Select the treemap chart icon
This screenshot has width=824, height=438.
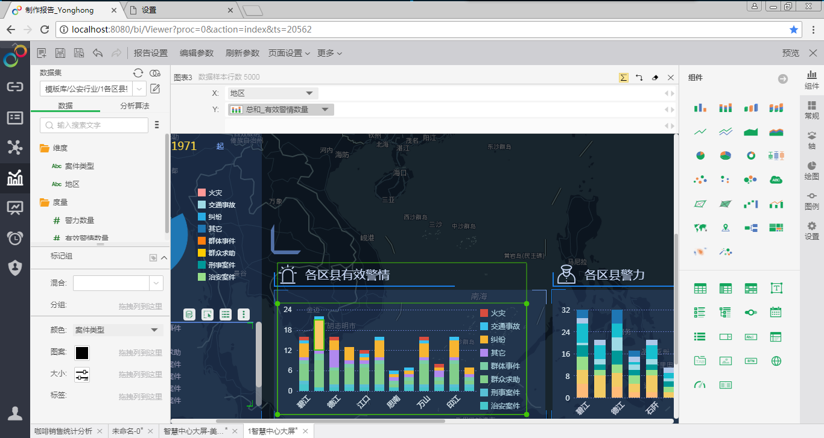point(776,228)
